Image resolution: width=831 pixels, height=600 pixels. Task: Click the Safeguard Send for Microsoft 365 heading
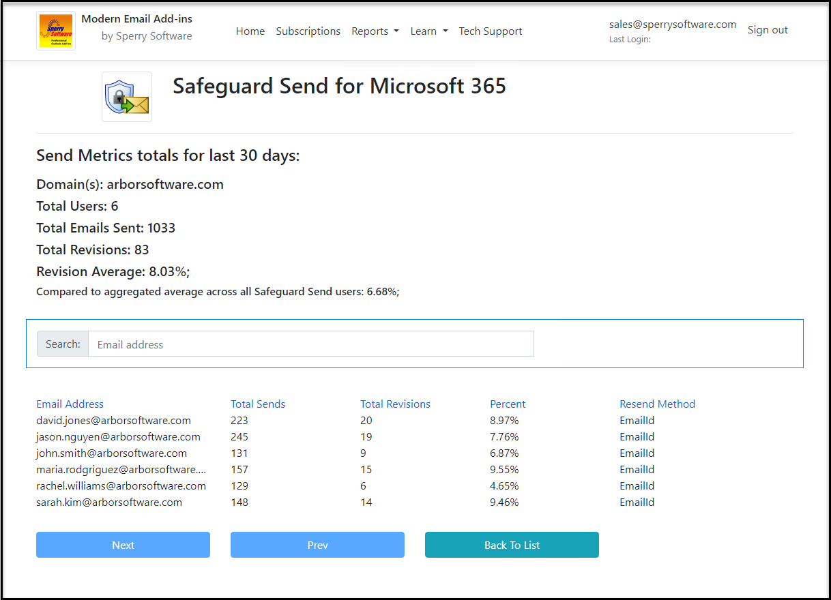(339, 87)
